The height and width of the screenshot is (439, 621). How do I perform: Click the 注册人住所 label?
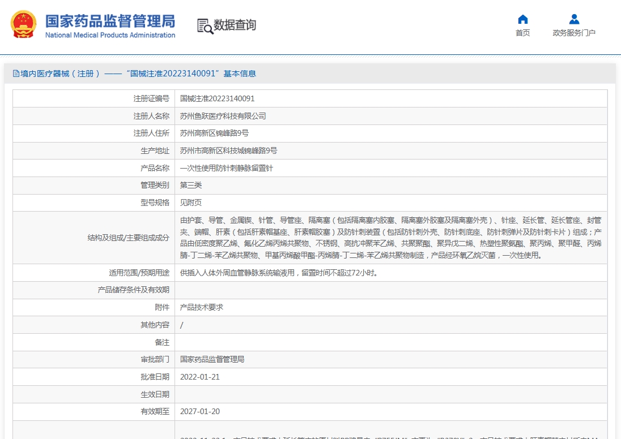[151, 134]
